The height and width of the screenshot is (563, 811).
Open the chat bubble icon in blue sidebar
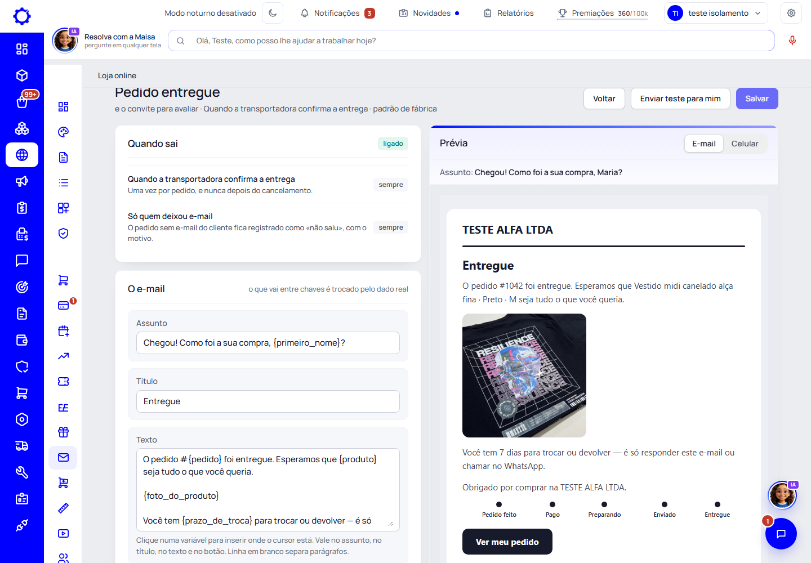(22, 261)
